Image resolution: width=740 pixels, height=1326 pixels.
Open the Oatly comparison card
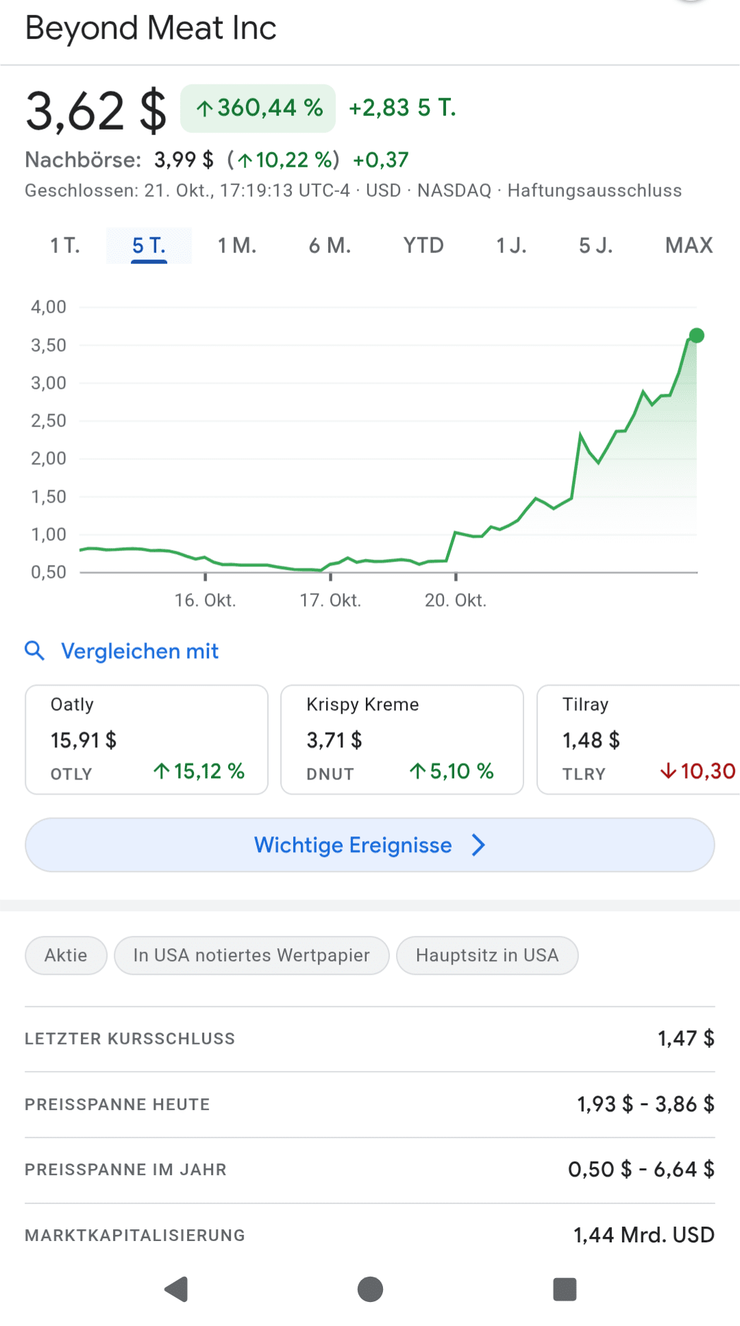point(147,739)
